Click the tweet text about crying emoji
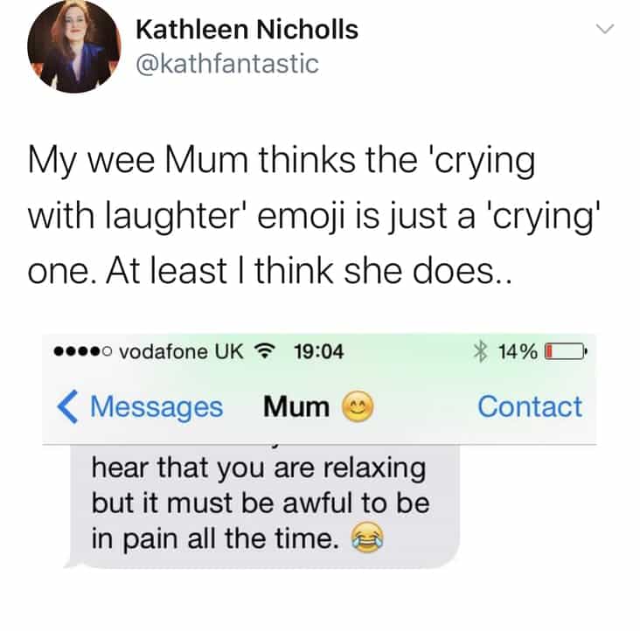This screenshot has height=631, width=640. point(314,215)
